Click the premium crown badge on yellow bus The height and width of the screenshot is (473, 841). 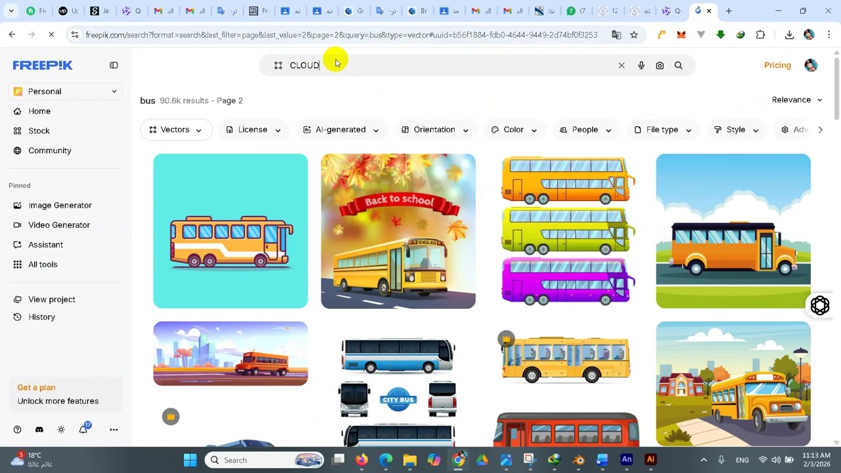506,339
